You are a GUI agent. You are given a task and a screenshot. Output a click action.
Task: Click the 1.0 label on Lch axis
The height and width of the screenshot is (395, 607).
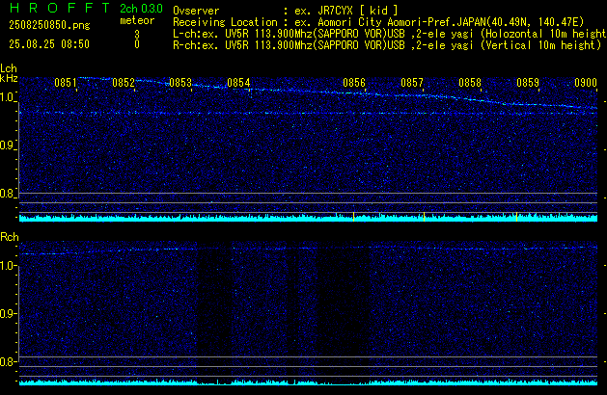(x=7, y=97)
